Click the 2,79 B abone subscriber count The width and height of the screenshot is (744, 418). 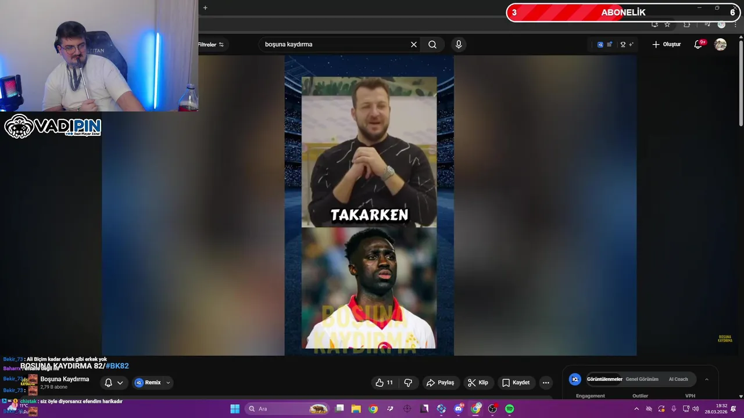coord(53,387)
